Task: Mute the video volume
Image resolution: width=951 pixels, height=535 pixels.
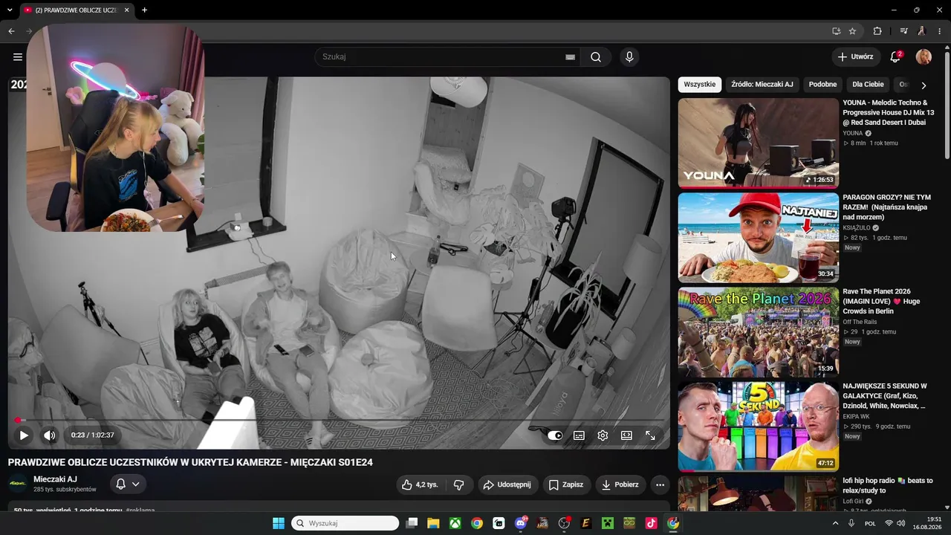Action: pyautogui.click(x=49, y=435)
